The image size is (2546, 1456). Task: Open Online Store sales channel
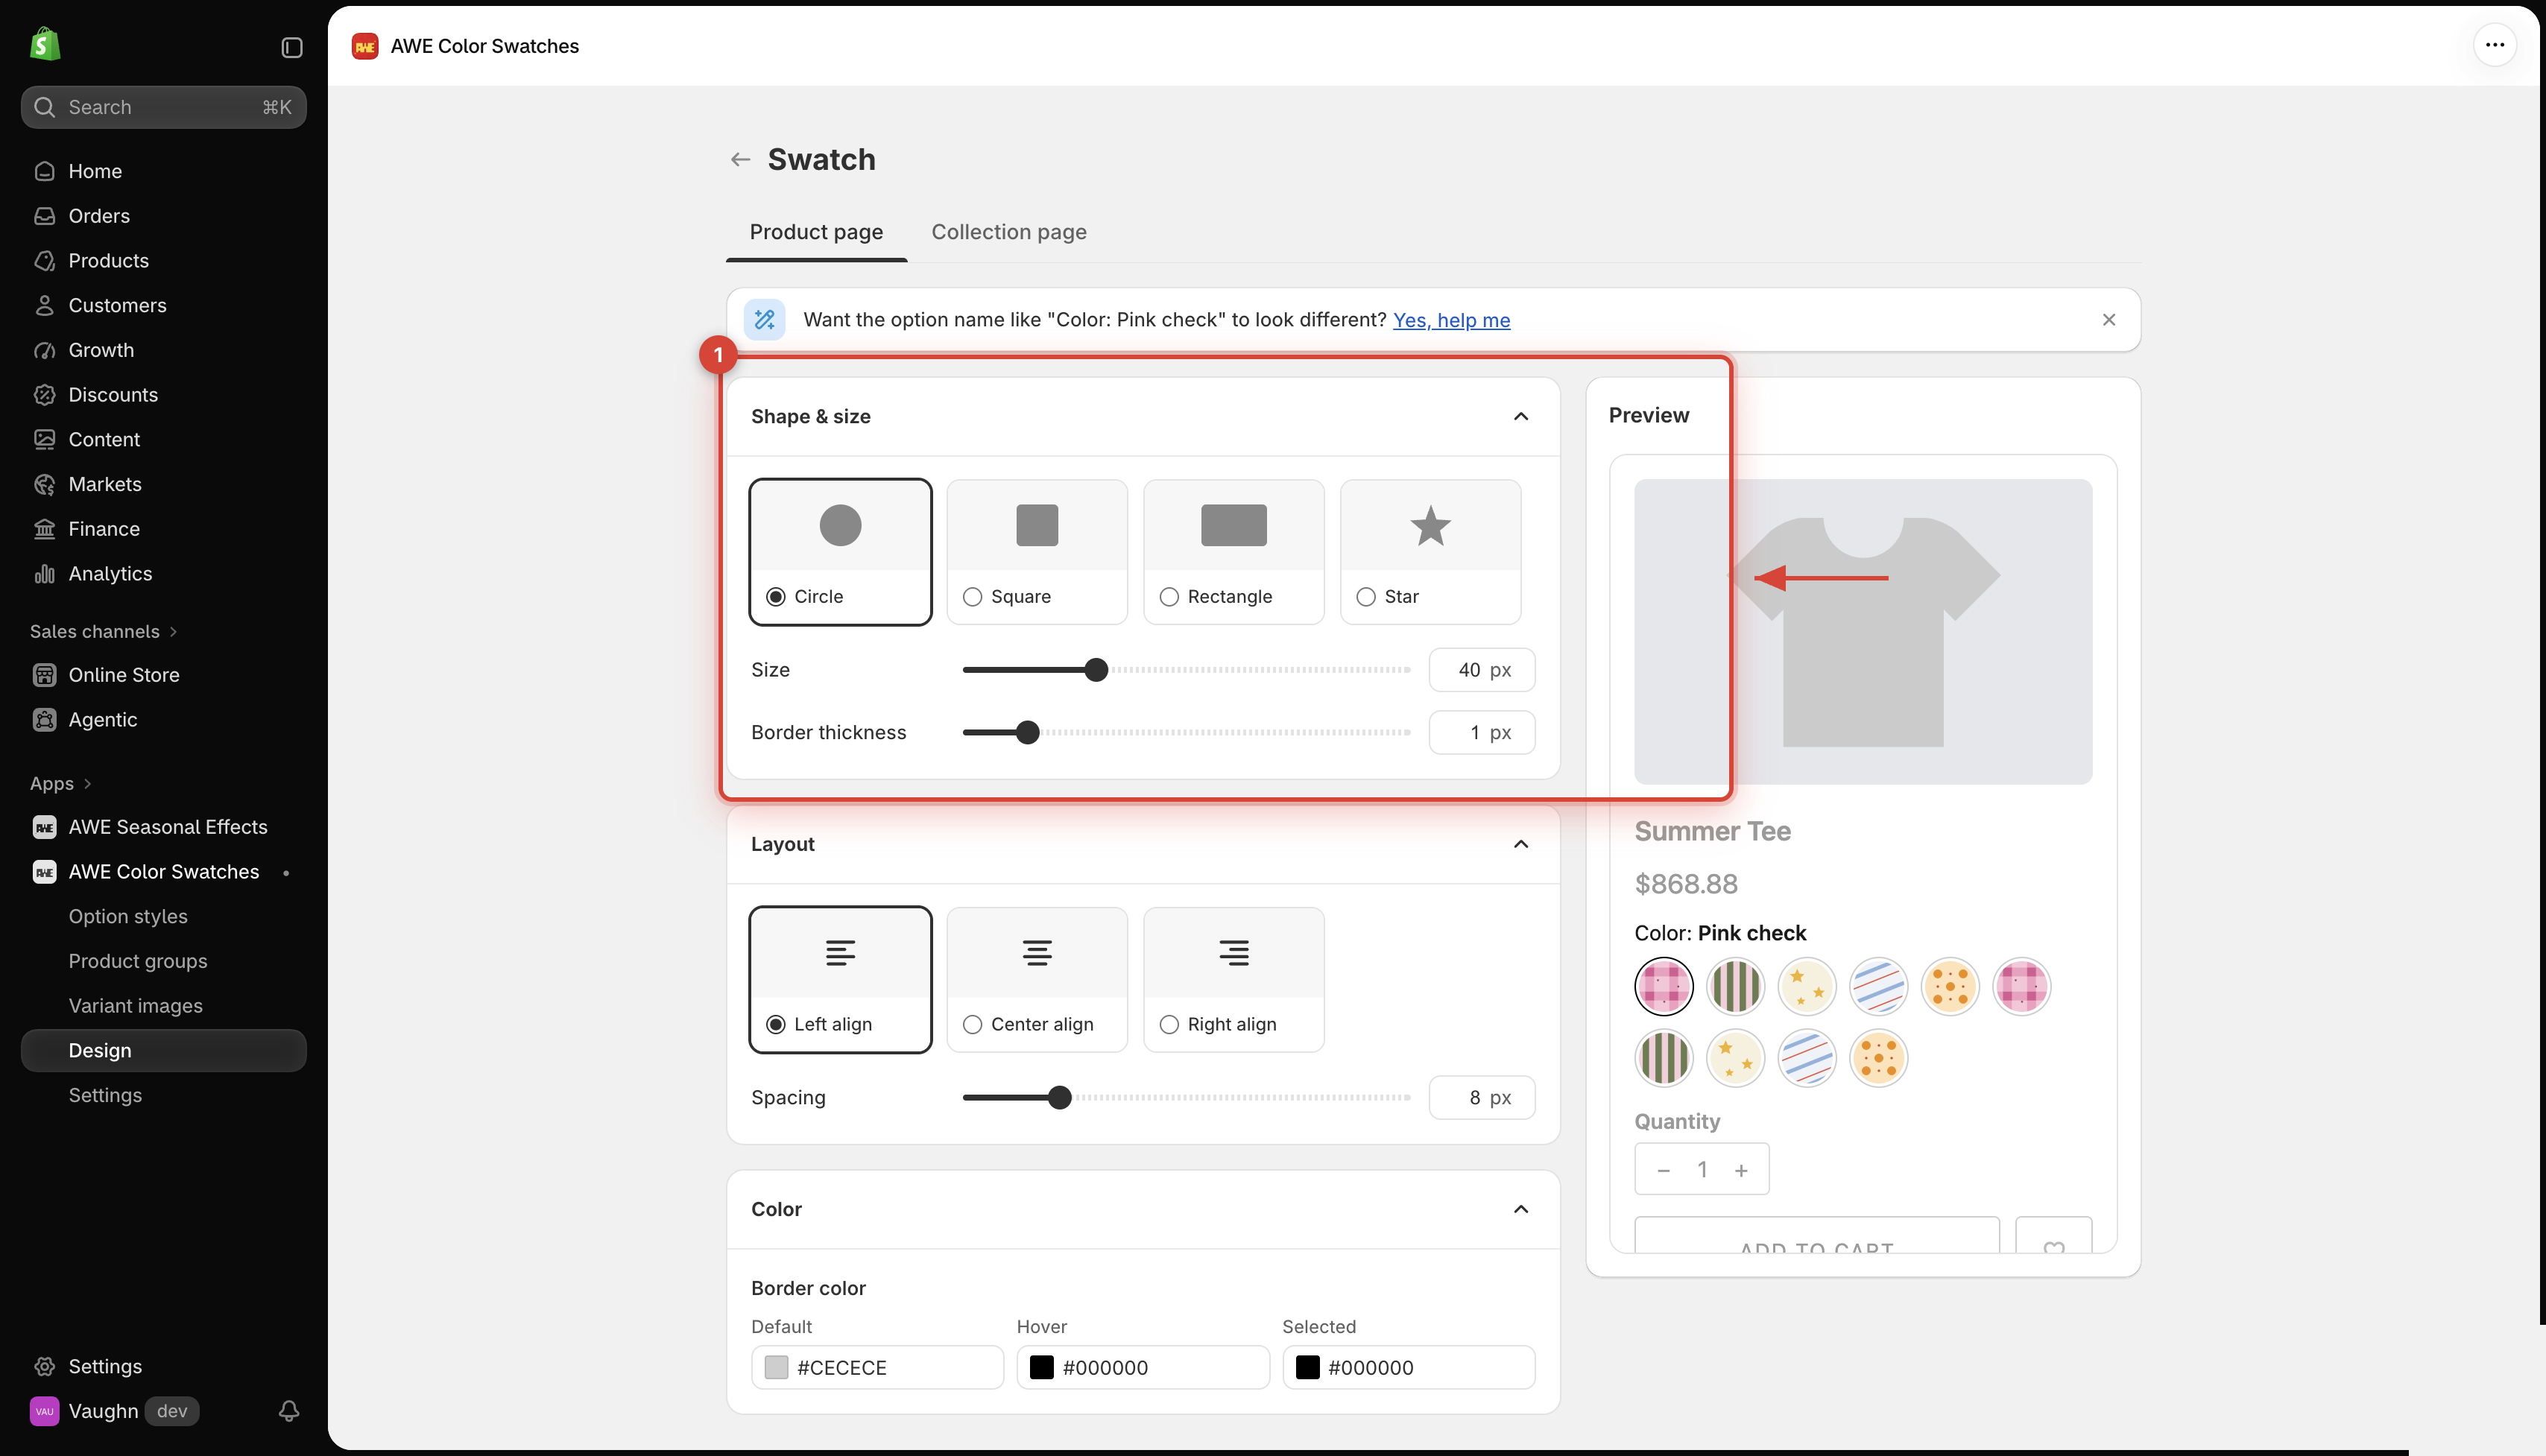[x=164, y=675]
